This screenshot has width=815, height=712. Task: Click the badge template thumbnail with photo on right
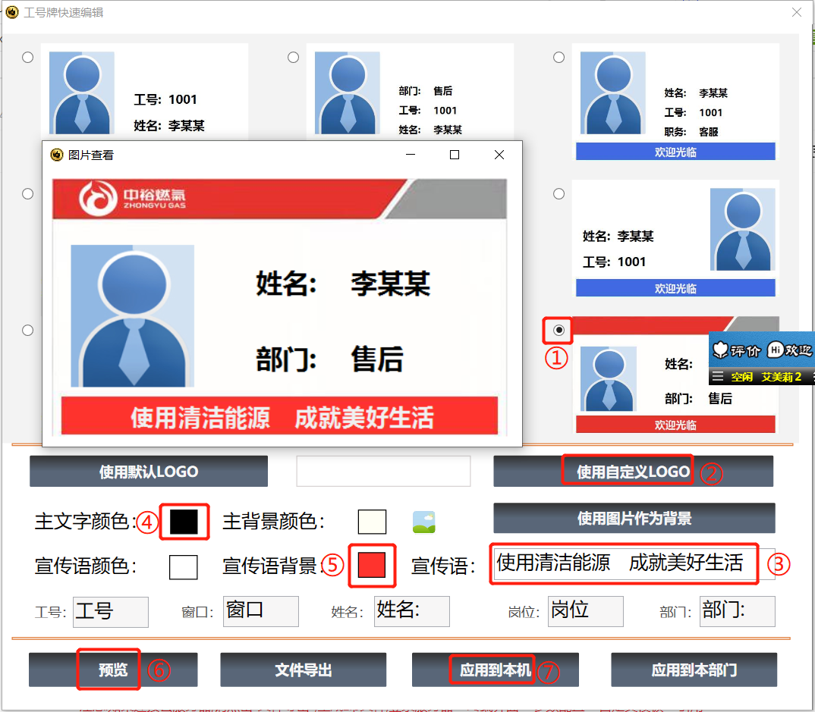point(675,238)
